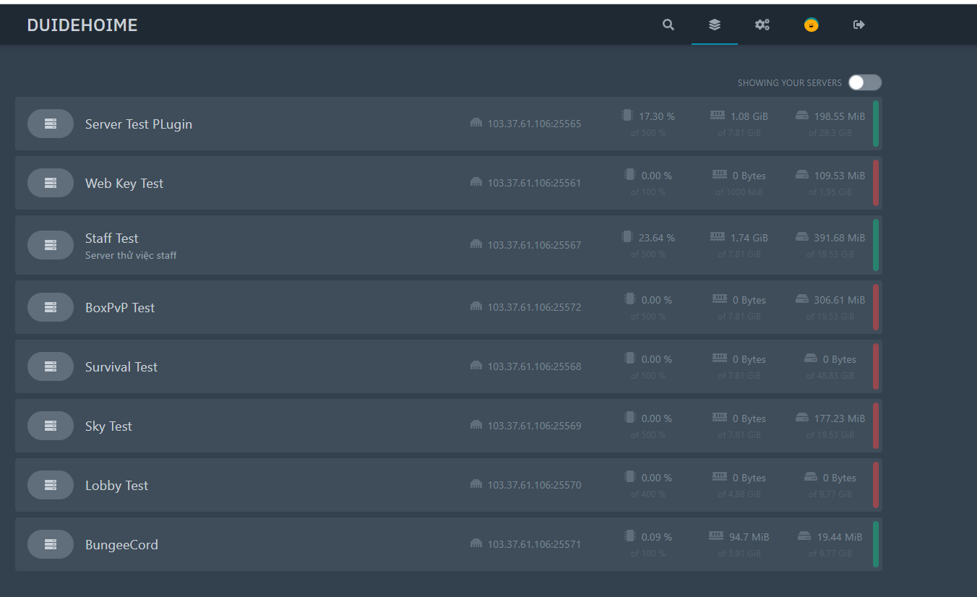
Task: Click the user avatar icon
Action: tap(812, 25)
